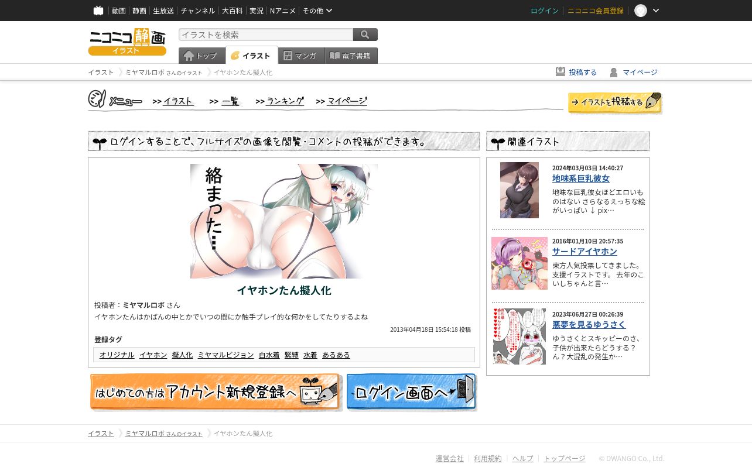752x474 pixels.
Task: Click the マイページ person icon
Action: [614, 72]
